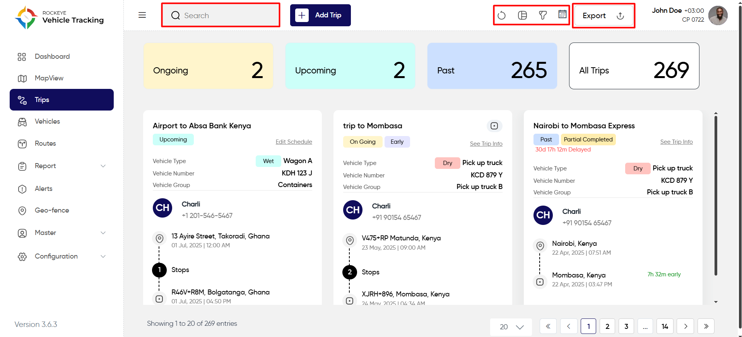Click the Export upload arrow icon

click(620, 15)
